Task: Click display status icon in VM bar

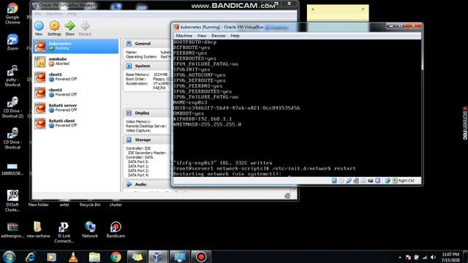Action: (377, 180)
